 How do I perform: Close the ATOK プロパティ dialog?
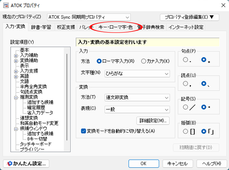point(223,5)
